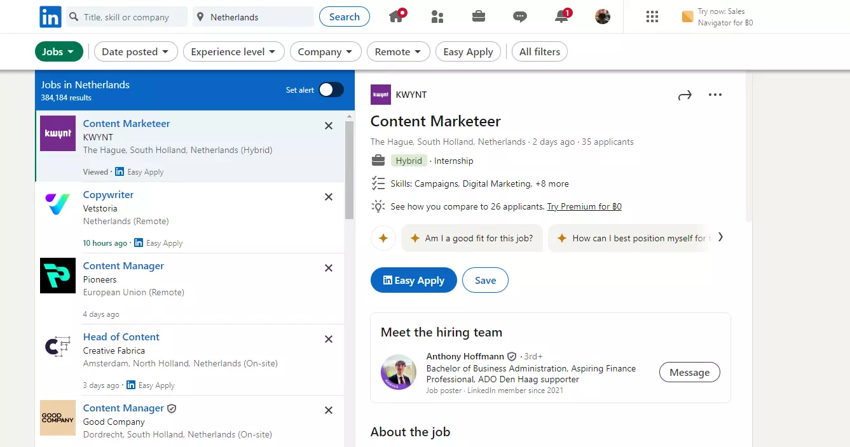850x447 pixels.
Task: Open the Notifications bell icon
Action: [x=562, y=17]
